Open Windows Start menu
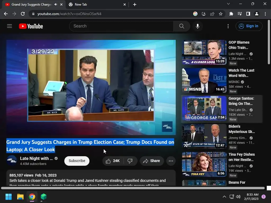271x203 pixels. [8, 197]
